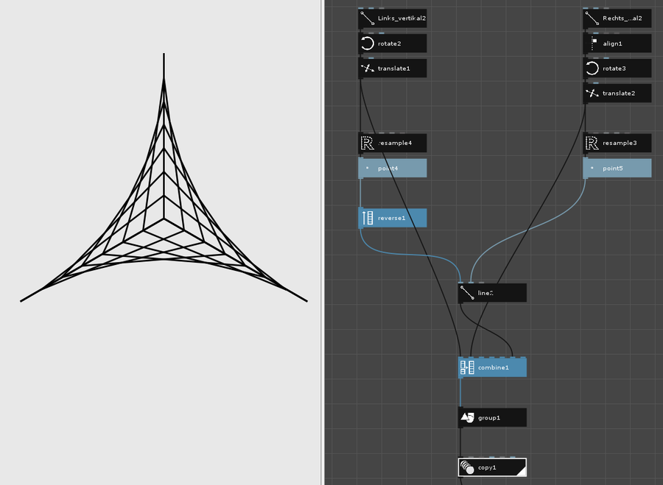Click the shapes icon on group1 node
Screen dimensions: 663x485
point(467,418)
